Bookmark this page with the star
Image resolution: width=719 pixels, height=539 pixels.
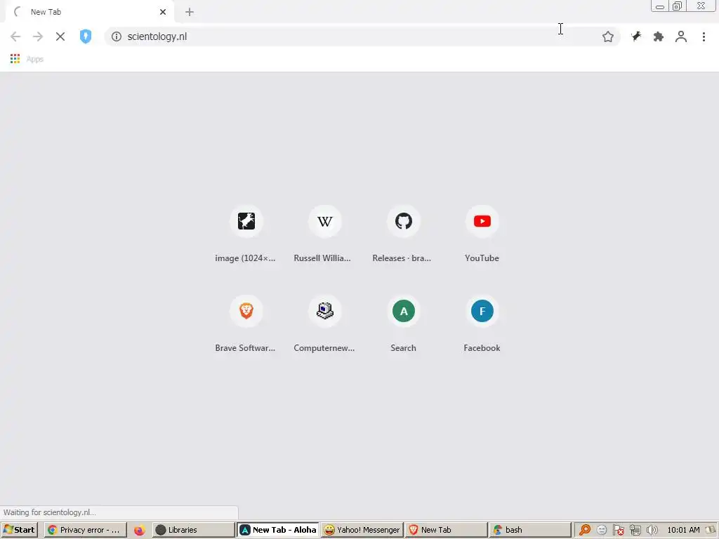(x=607, y=36)
